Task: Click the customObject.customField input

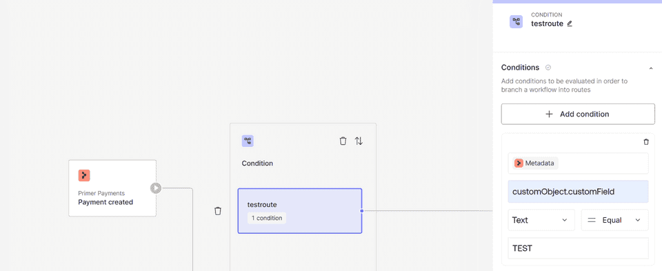Action: point(578,192)
